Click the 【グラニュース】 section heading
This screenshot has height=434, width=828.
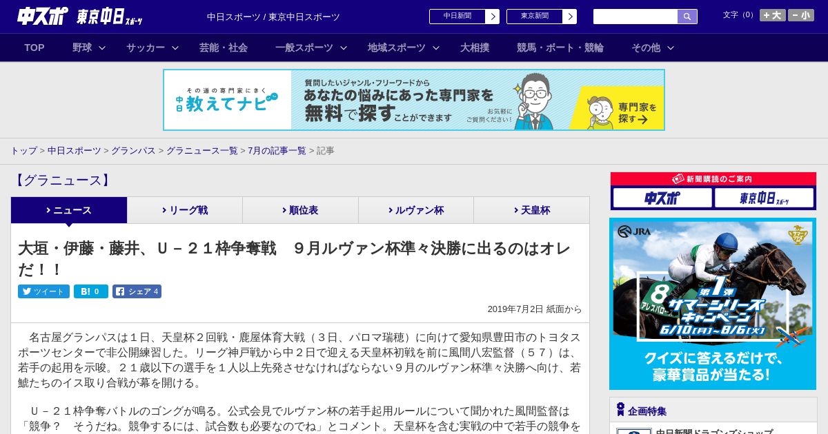[63, 180]
